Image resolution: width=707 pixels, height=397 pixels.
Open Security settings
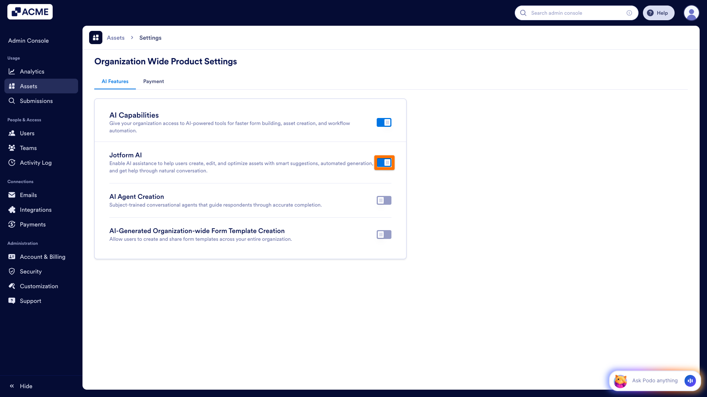pyautogui.click(x=31, y=271)
